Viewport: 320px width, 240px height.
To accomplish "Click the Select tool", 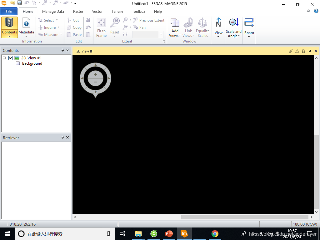I will pyautogui.click(x=46, y=20).
